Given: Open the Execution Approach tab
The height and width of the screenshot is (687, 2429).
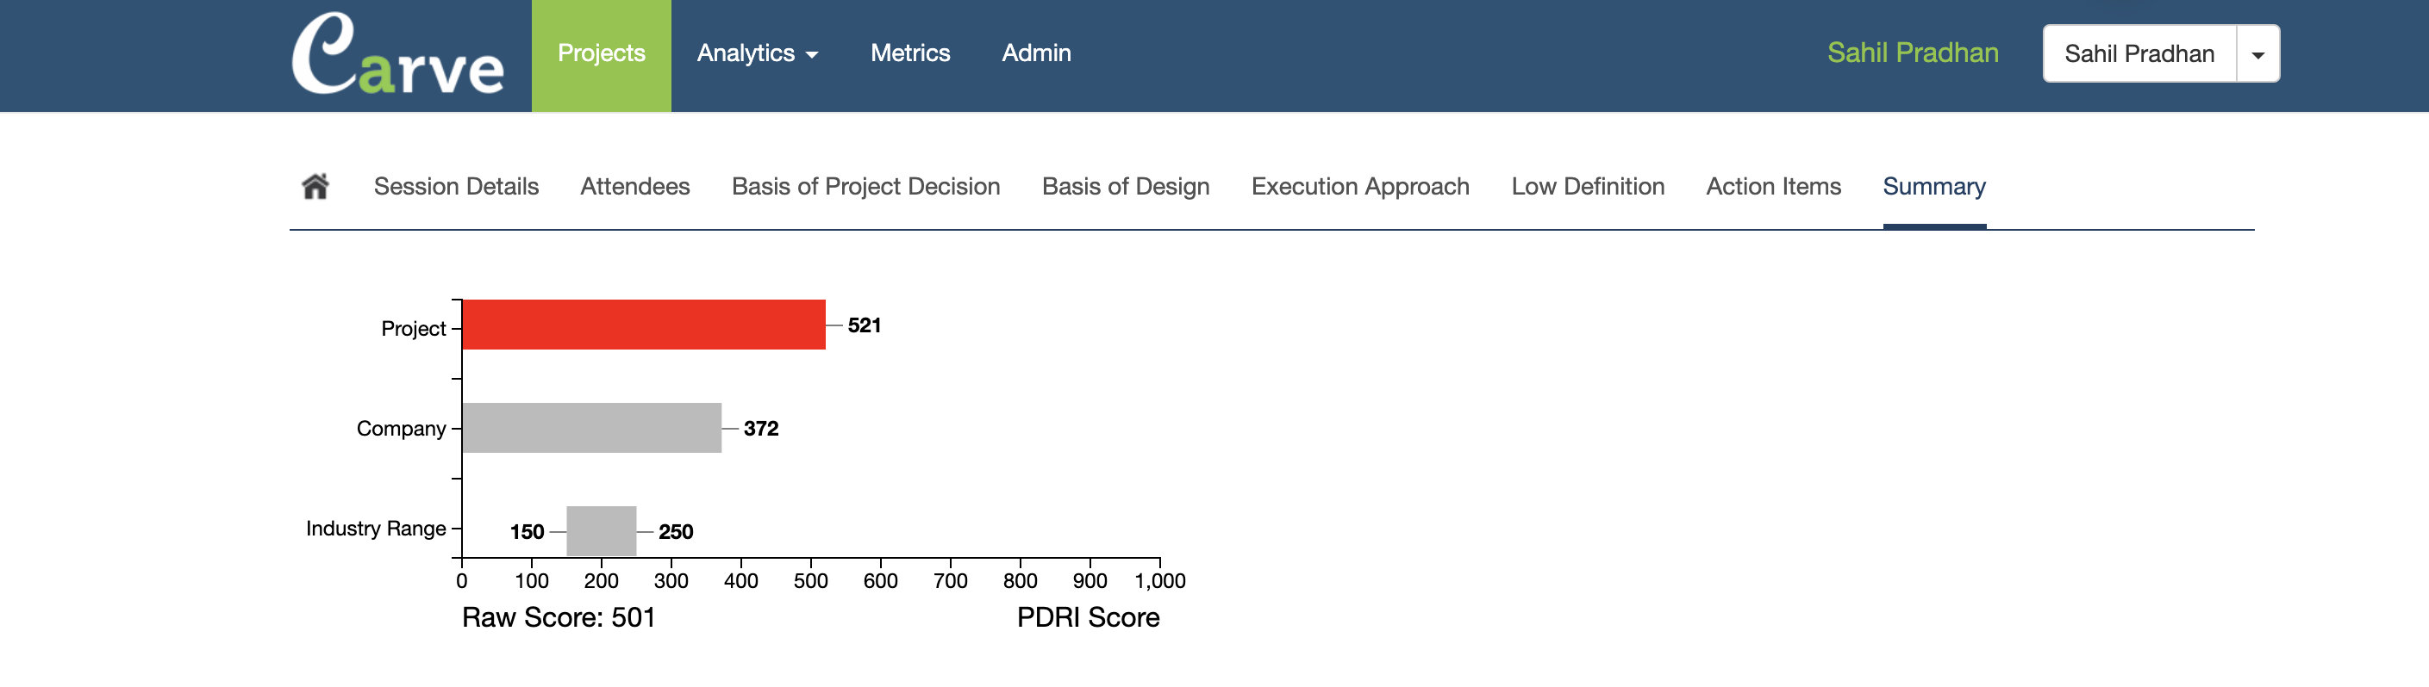Looking at the screenshot, I should [x=1359, y=187].
